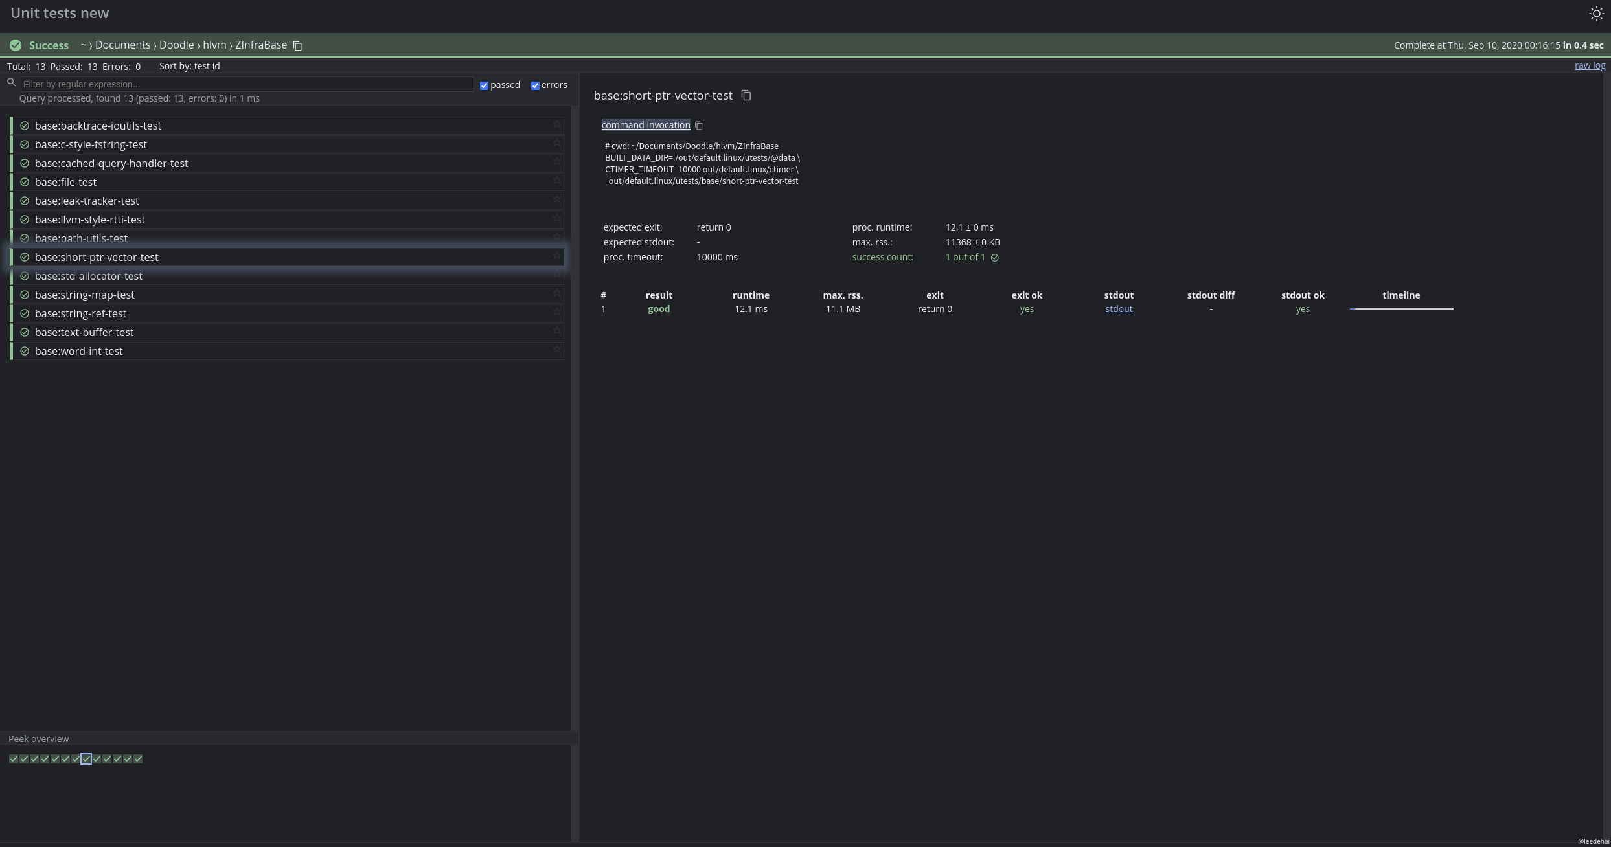Toggle favorite star on base:llvm-style-rtti-test
The width and height of the screenshot is (1611, 847).
pyautogui.click(x=556, y=218)
